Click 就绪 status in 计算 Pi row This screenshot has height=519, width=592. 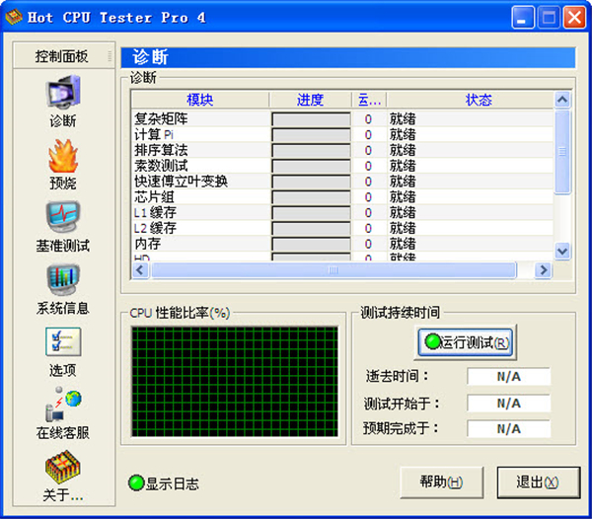coord(403,134)
